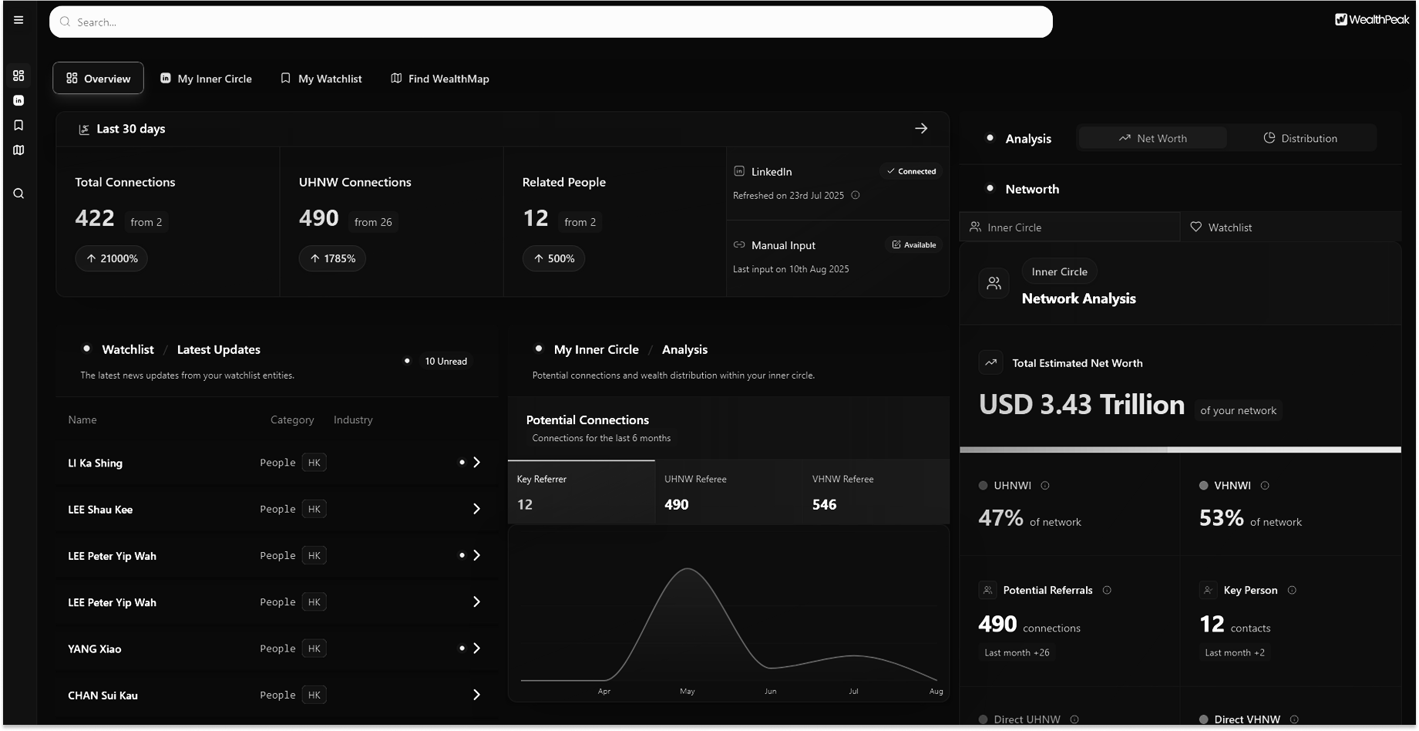Click the map icon in left sidebar
Viewport: 1419px width, 731px height.
[x=18, y=150]
